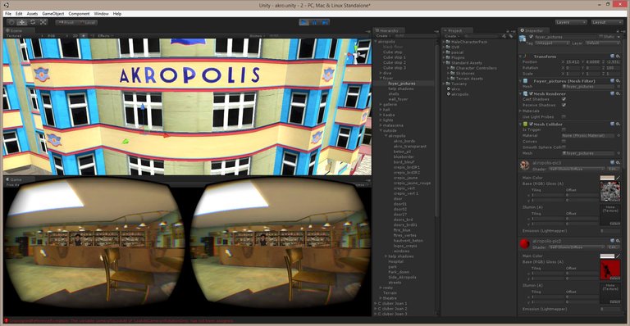The image size is (630, 326).
Task: Toggle the Convex checkbox
Action: (x=564, y=142)
